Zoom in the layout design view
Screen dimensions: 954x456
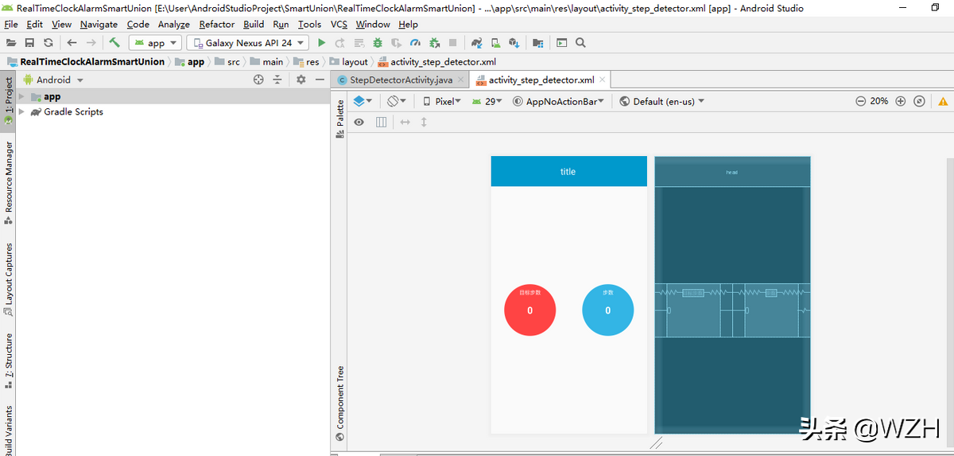click(901, 101)
